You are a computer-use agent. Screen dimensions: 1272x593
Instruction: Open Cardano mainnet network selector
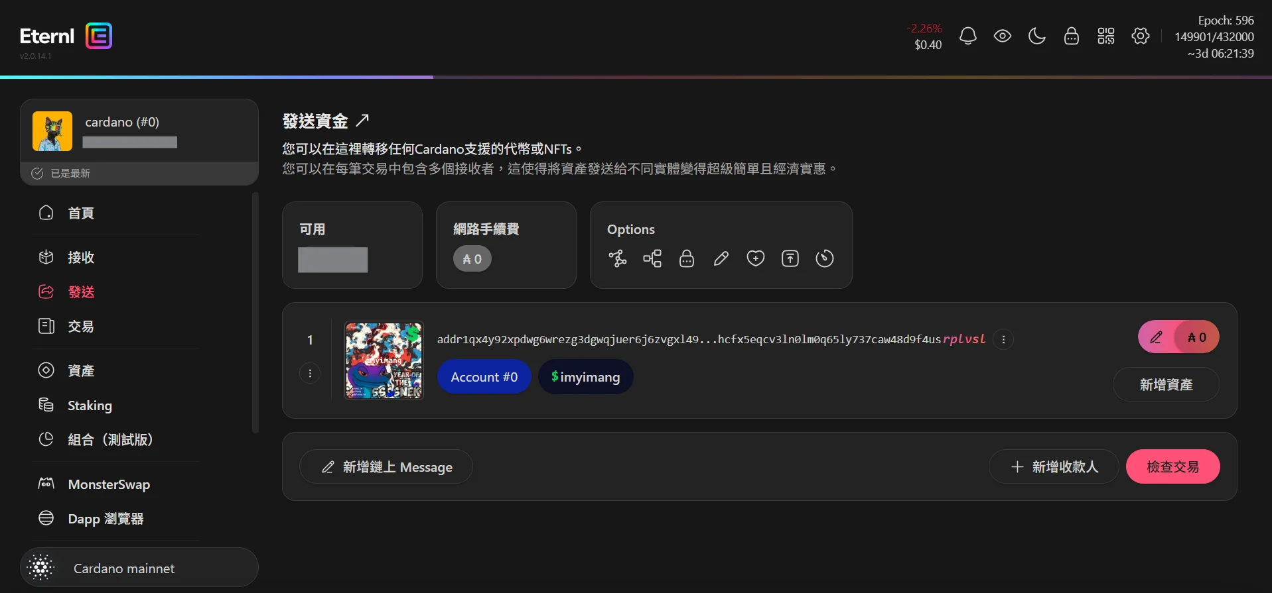point(139,568)
